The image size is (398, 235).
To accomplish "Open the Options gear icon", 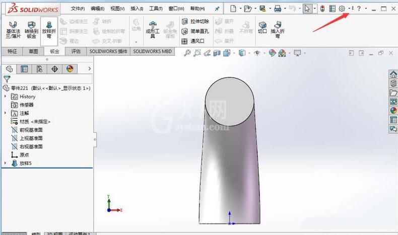I will pos(342,9).
